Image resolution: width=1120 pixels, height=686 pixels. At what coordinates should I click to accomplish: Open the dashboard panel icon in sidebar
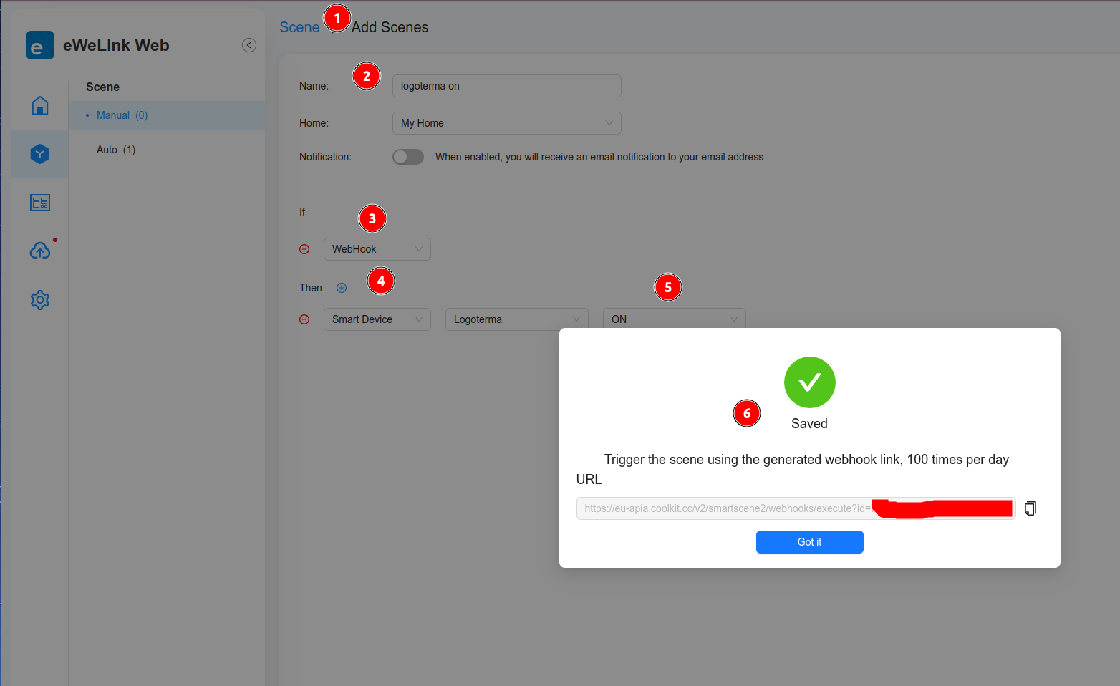click(40, 203)
